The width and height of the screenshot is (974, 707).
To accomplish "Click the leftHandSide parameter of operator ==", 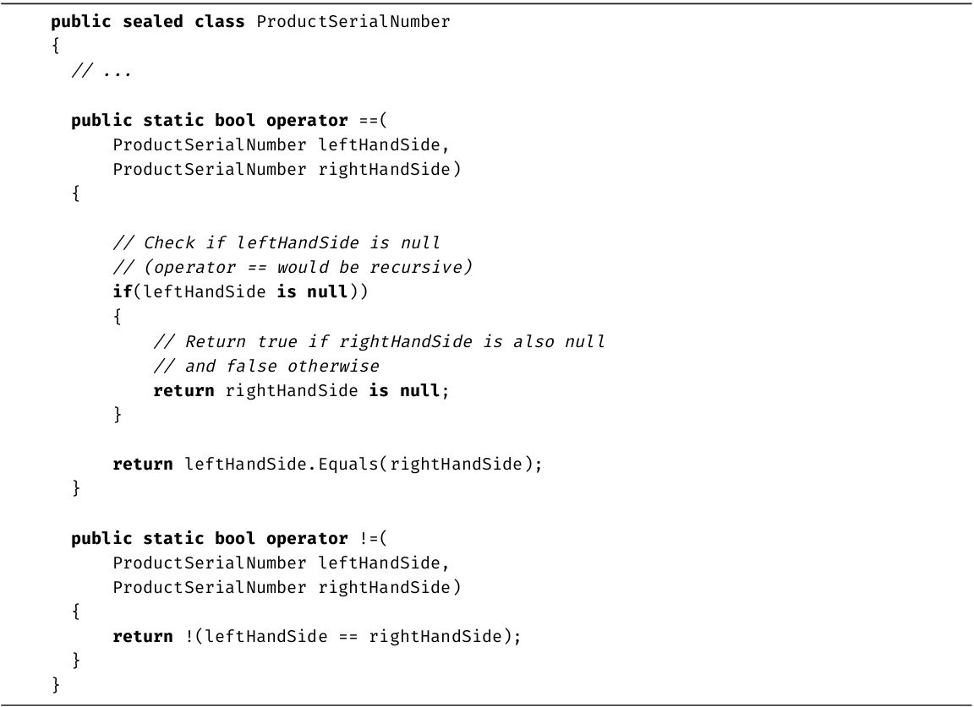I will (379, 145).
